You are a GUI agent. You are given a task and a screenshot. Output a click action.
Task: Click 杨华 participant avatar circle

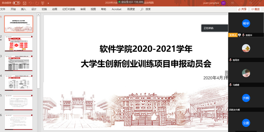pos(246,23)
